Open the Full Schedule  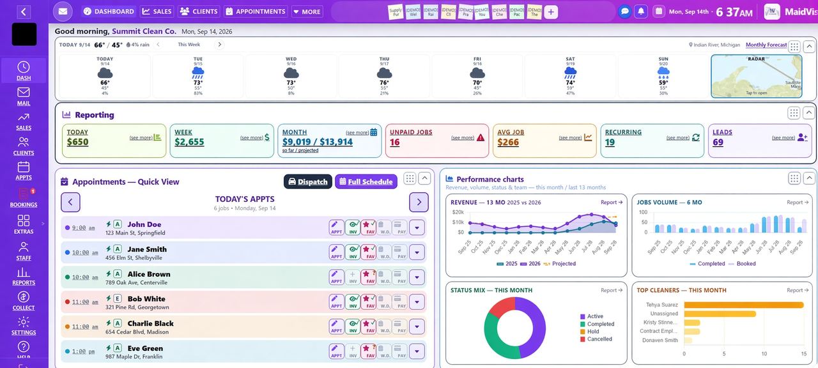point(366,181)
